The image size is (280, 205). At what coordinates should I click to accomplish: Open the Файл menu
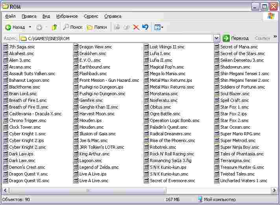coord(10,16)
